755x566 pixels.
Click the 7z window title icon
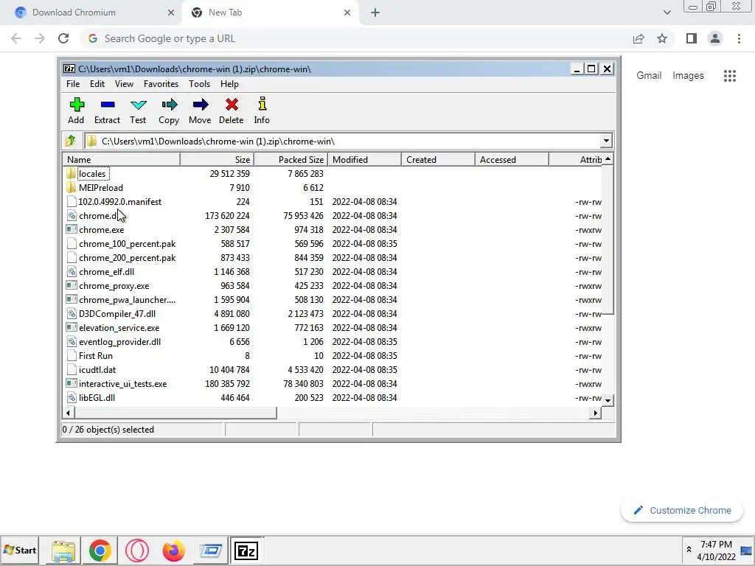69,69
